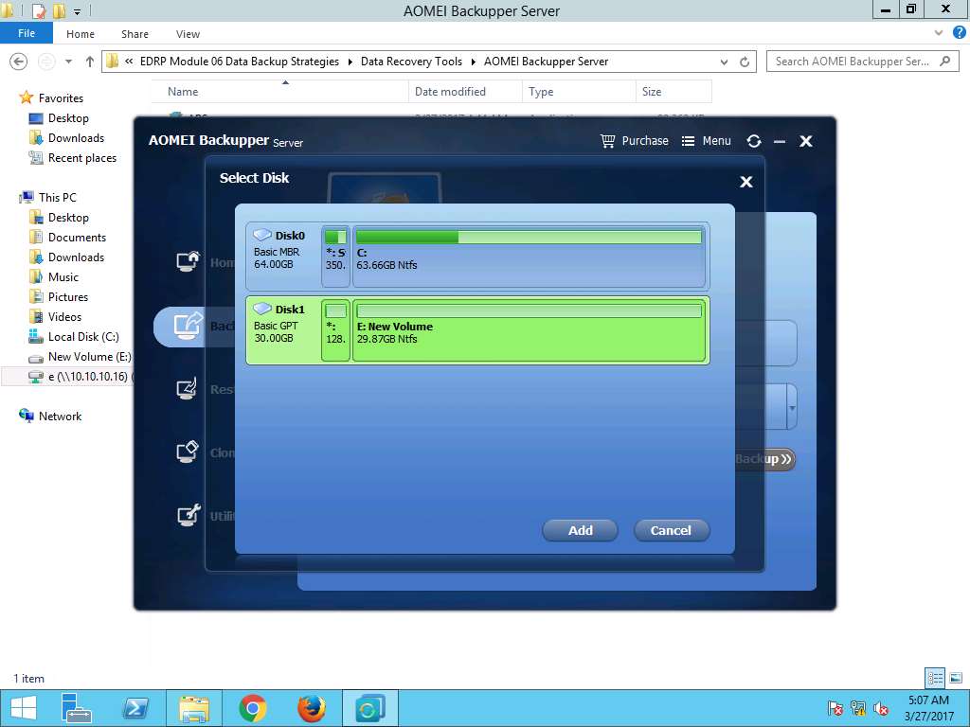Screen dimensions: 970x727
Task: Open recent locations dropdown arrow
Action: tap(68, 62)
